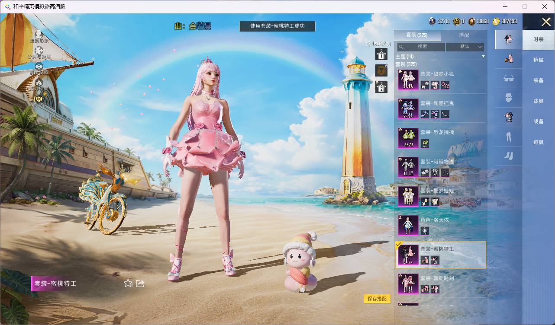This screenshot has width=555, height=325.
Task: Select the shoes category icon
Action: (508, 155)
